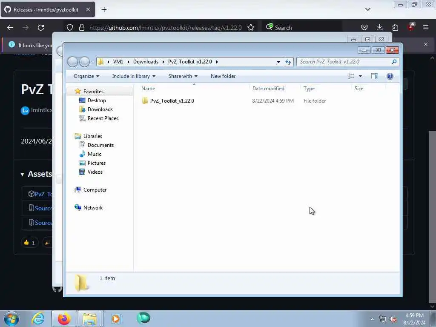Open the PvZ_Toolkit_v1.22.0 folder in file list

tap(172, 100)
